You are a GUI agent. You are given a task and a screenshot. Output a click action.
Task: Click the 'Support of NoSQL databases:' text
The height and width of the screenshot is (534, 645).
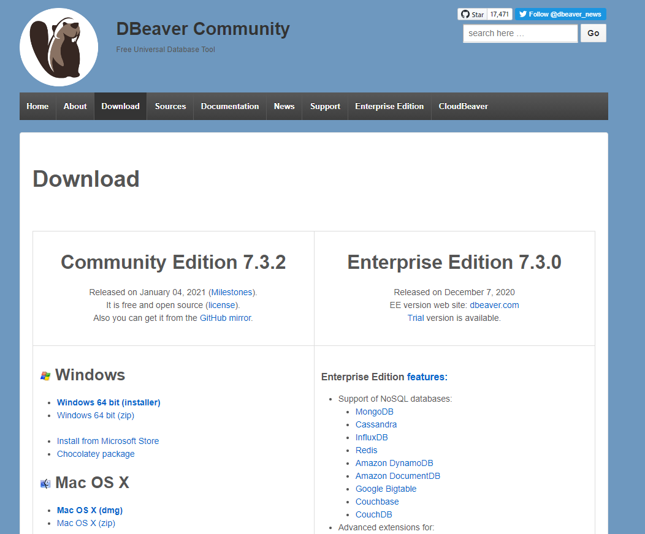pyautogui.click(x=395, y=399)
